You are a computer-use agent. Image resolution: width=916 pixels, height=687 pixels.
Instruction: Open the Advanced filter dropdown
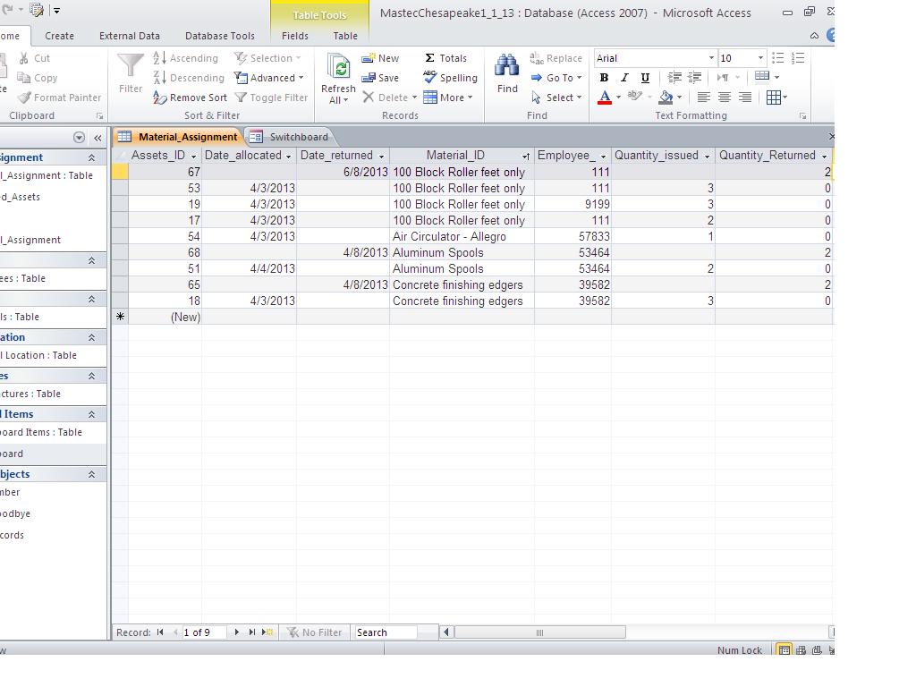click(269, 78)
